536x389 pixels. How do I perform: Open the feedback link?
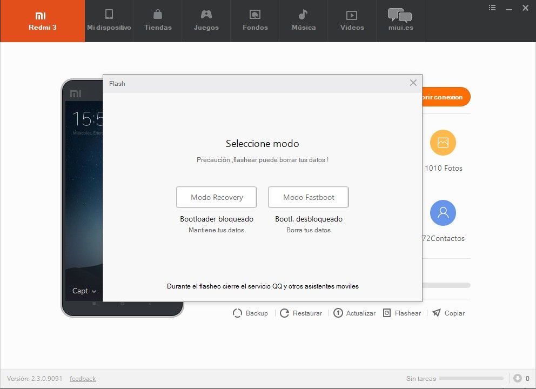point(83,378)
